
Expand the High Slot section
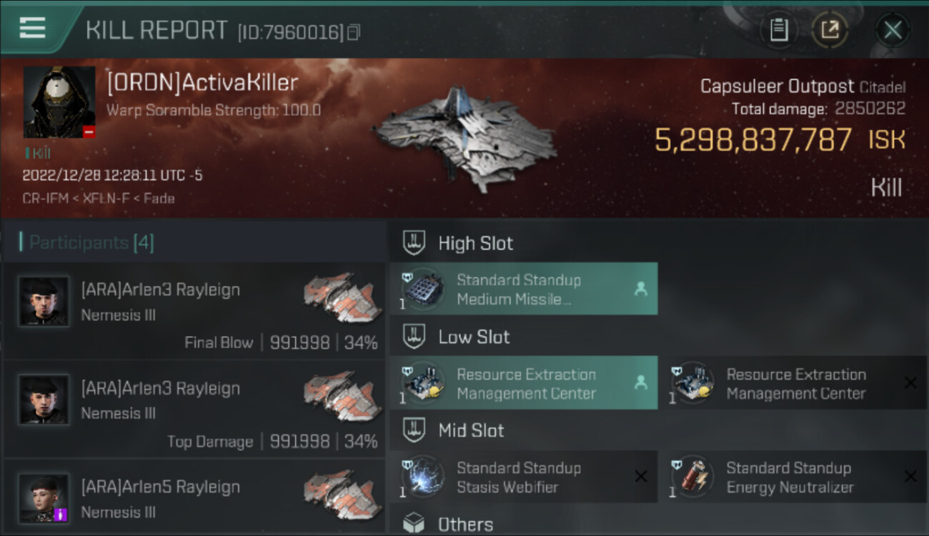[457, 243]
